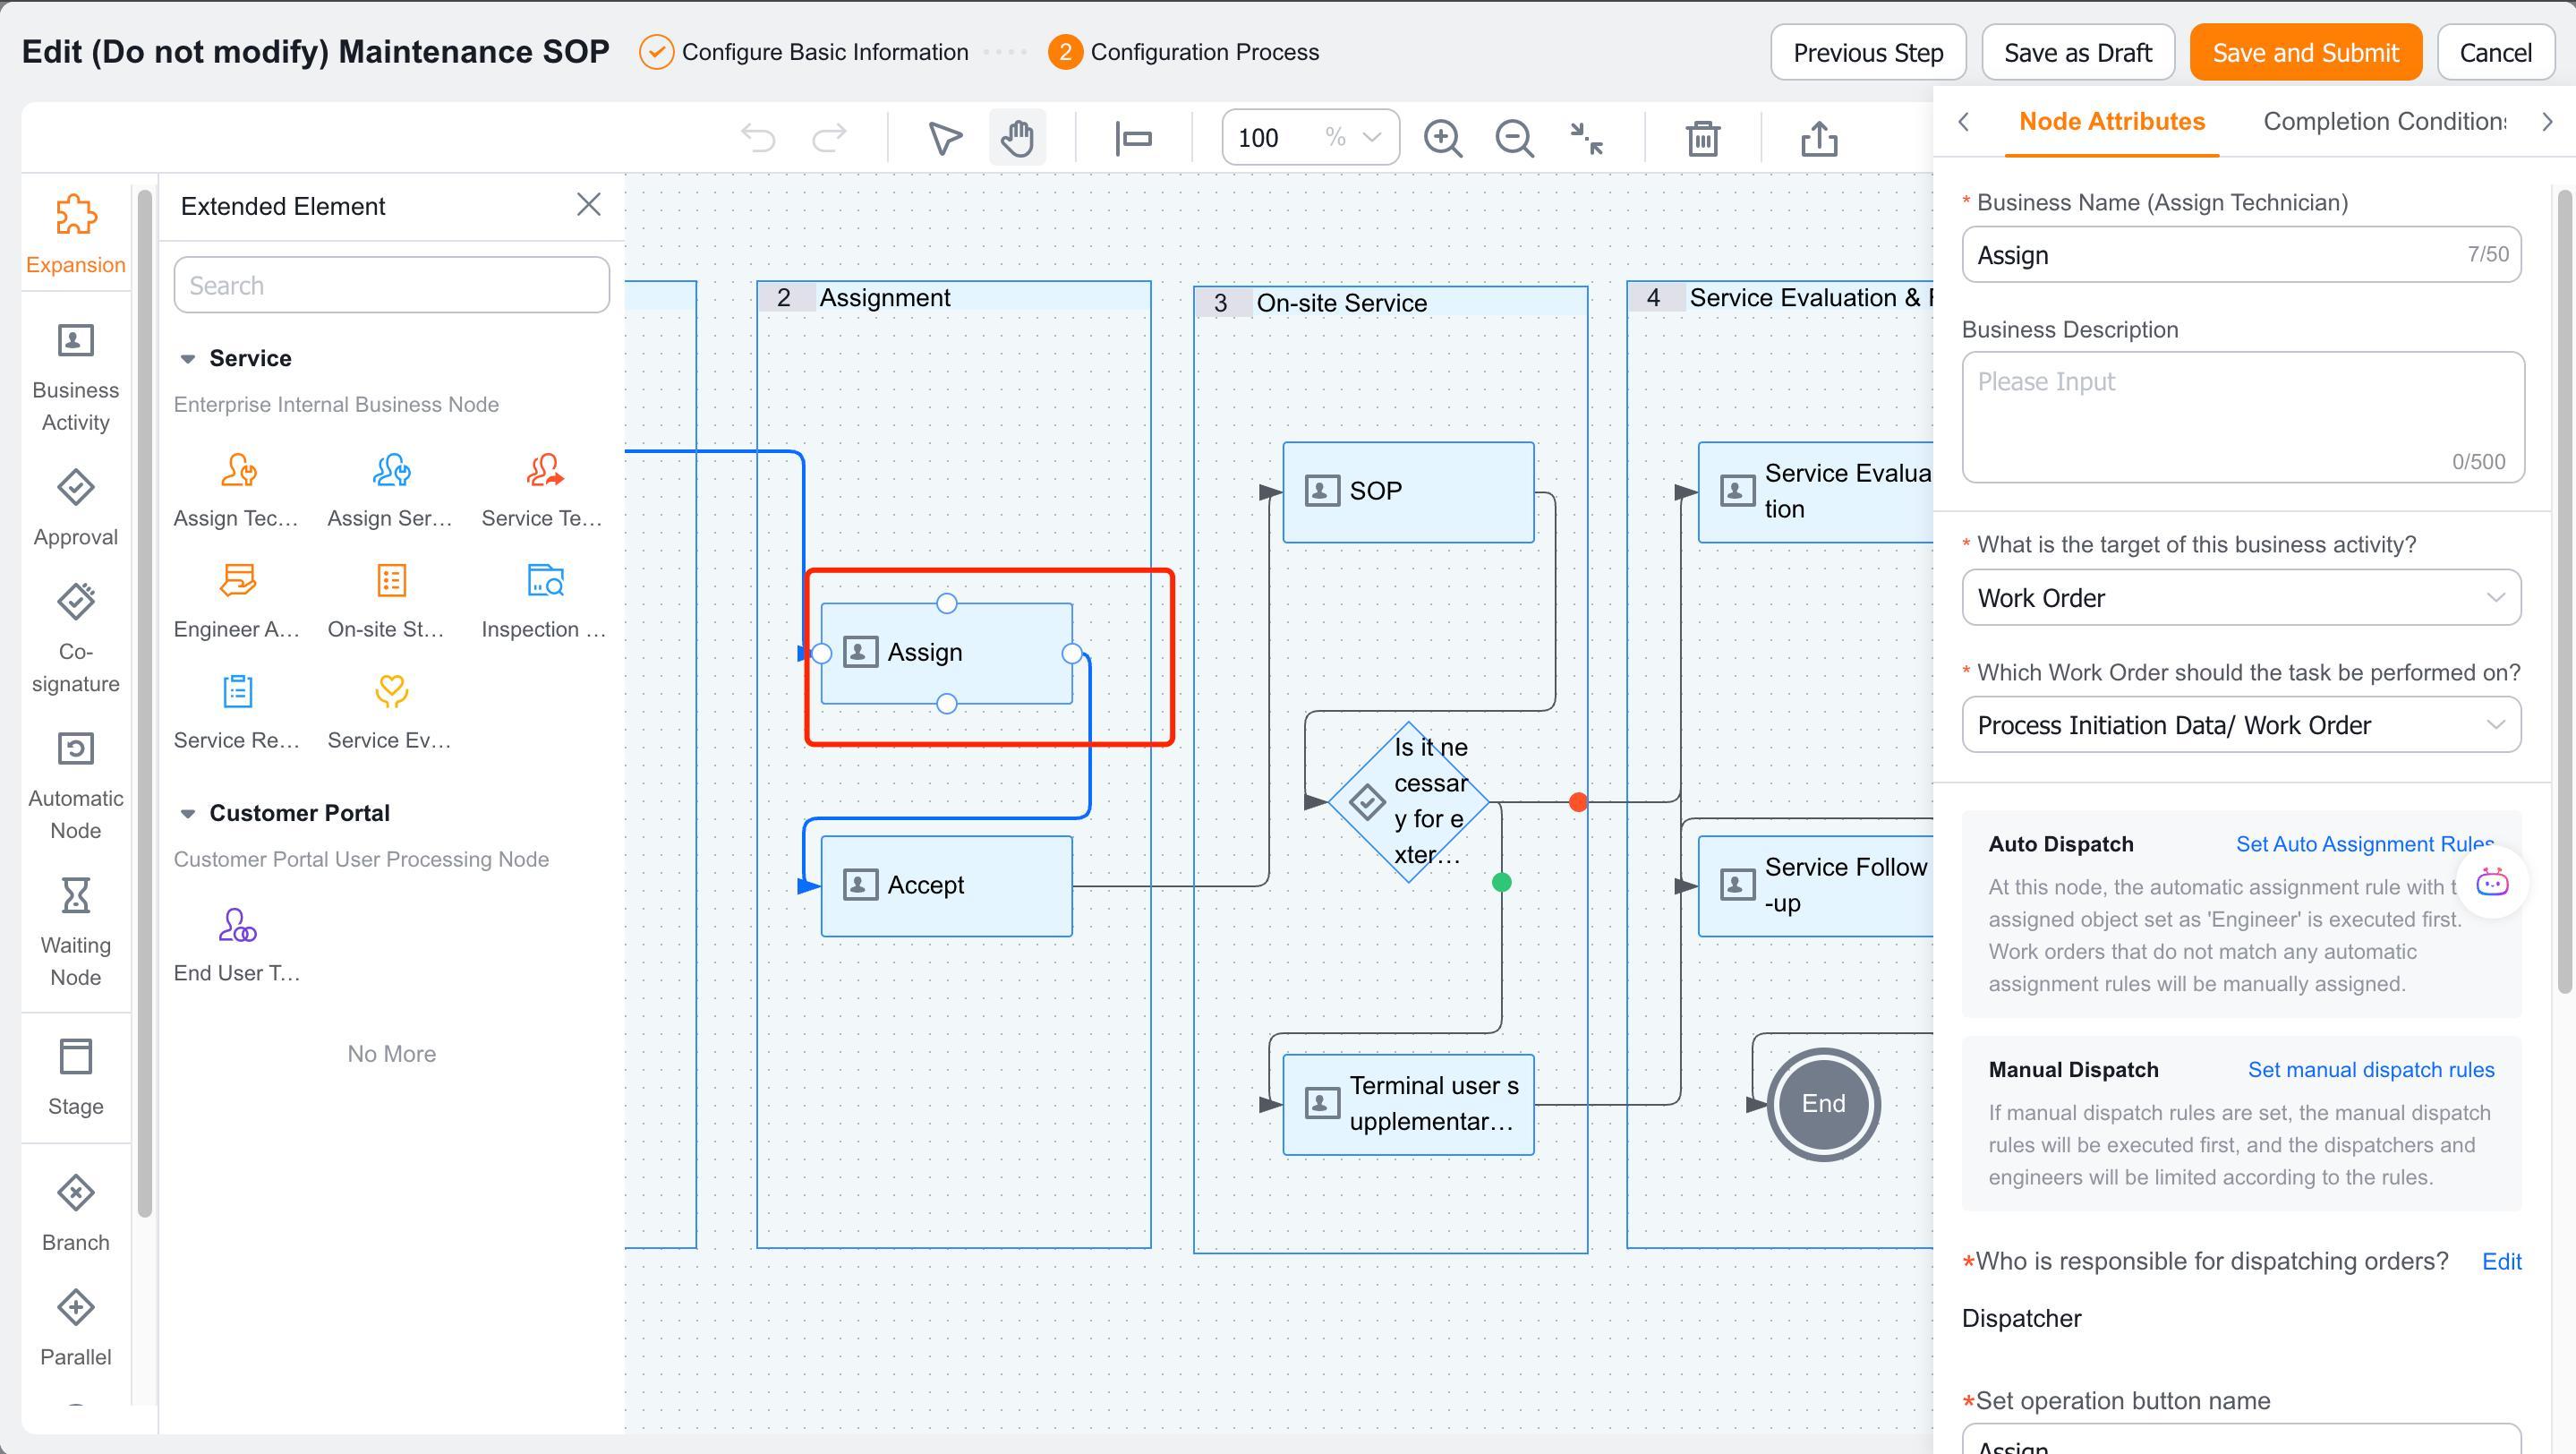Pick the Inspection extended element

click(544, 601)
